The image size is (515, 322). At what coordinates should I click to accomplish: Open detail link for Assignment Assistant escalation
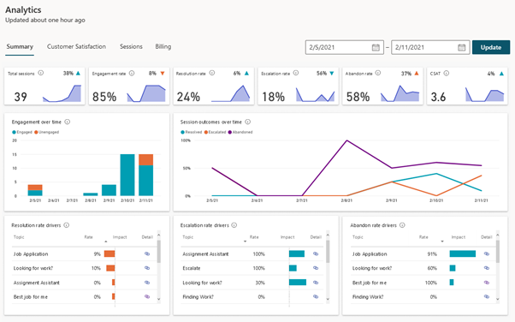[316, 253]
